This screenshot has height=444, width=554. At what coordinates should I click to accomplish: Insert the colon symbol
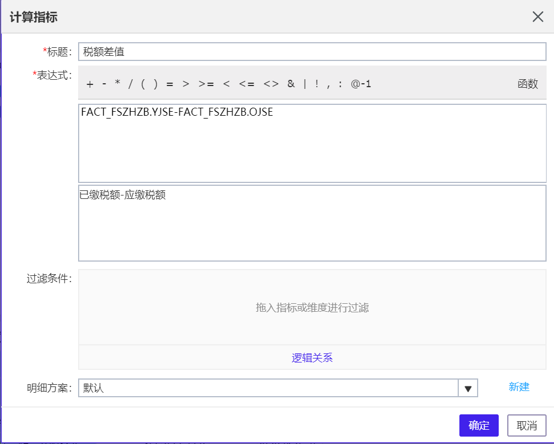340,84
